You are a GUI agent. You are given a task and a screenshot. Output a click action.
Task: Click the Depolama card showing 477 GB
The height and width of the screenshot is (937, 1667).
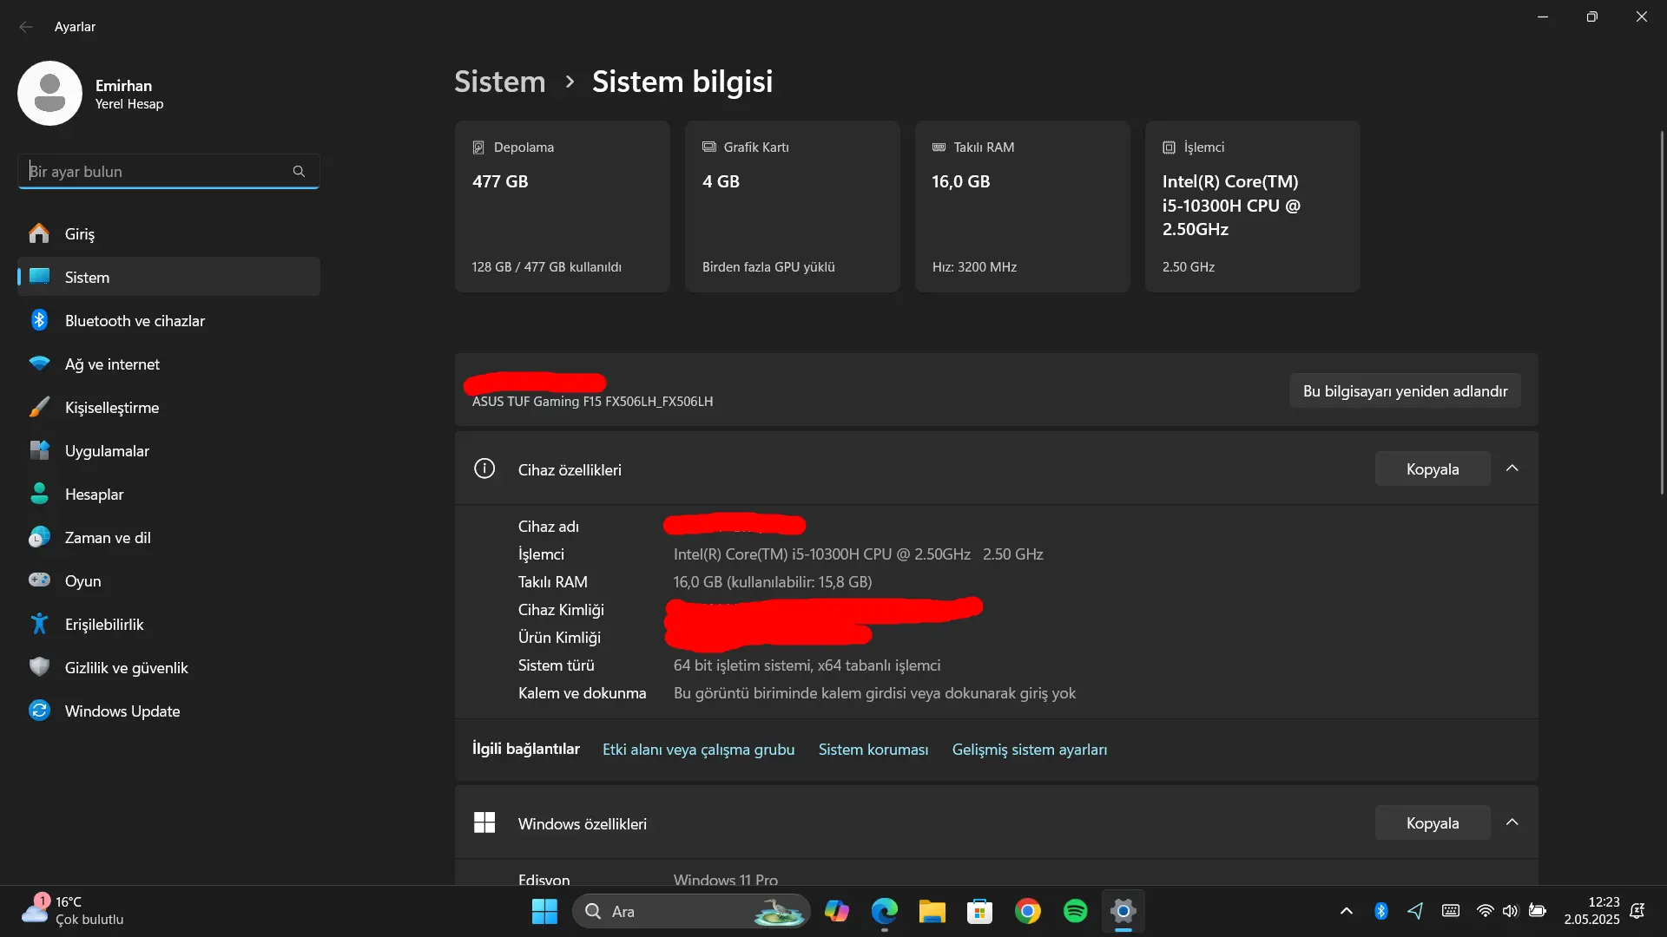(x=562, y=206)
